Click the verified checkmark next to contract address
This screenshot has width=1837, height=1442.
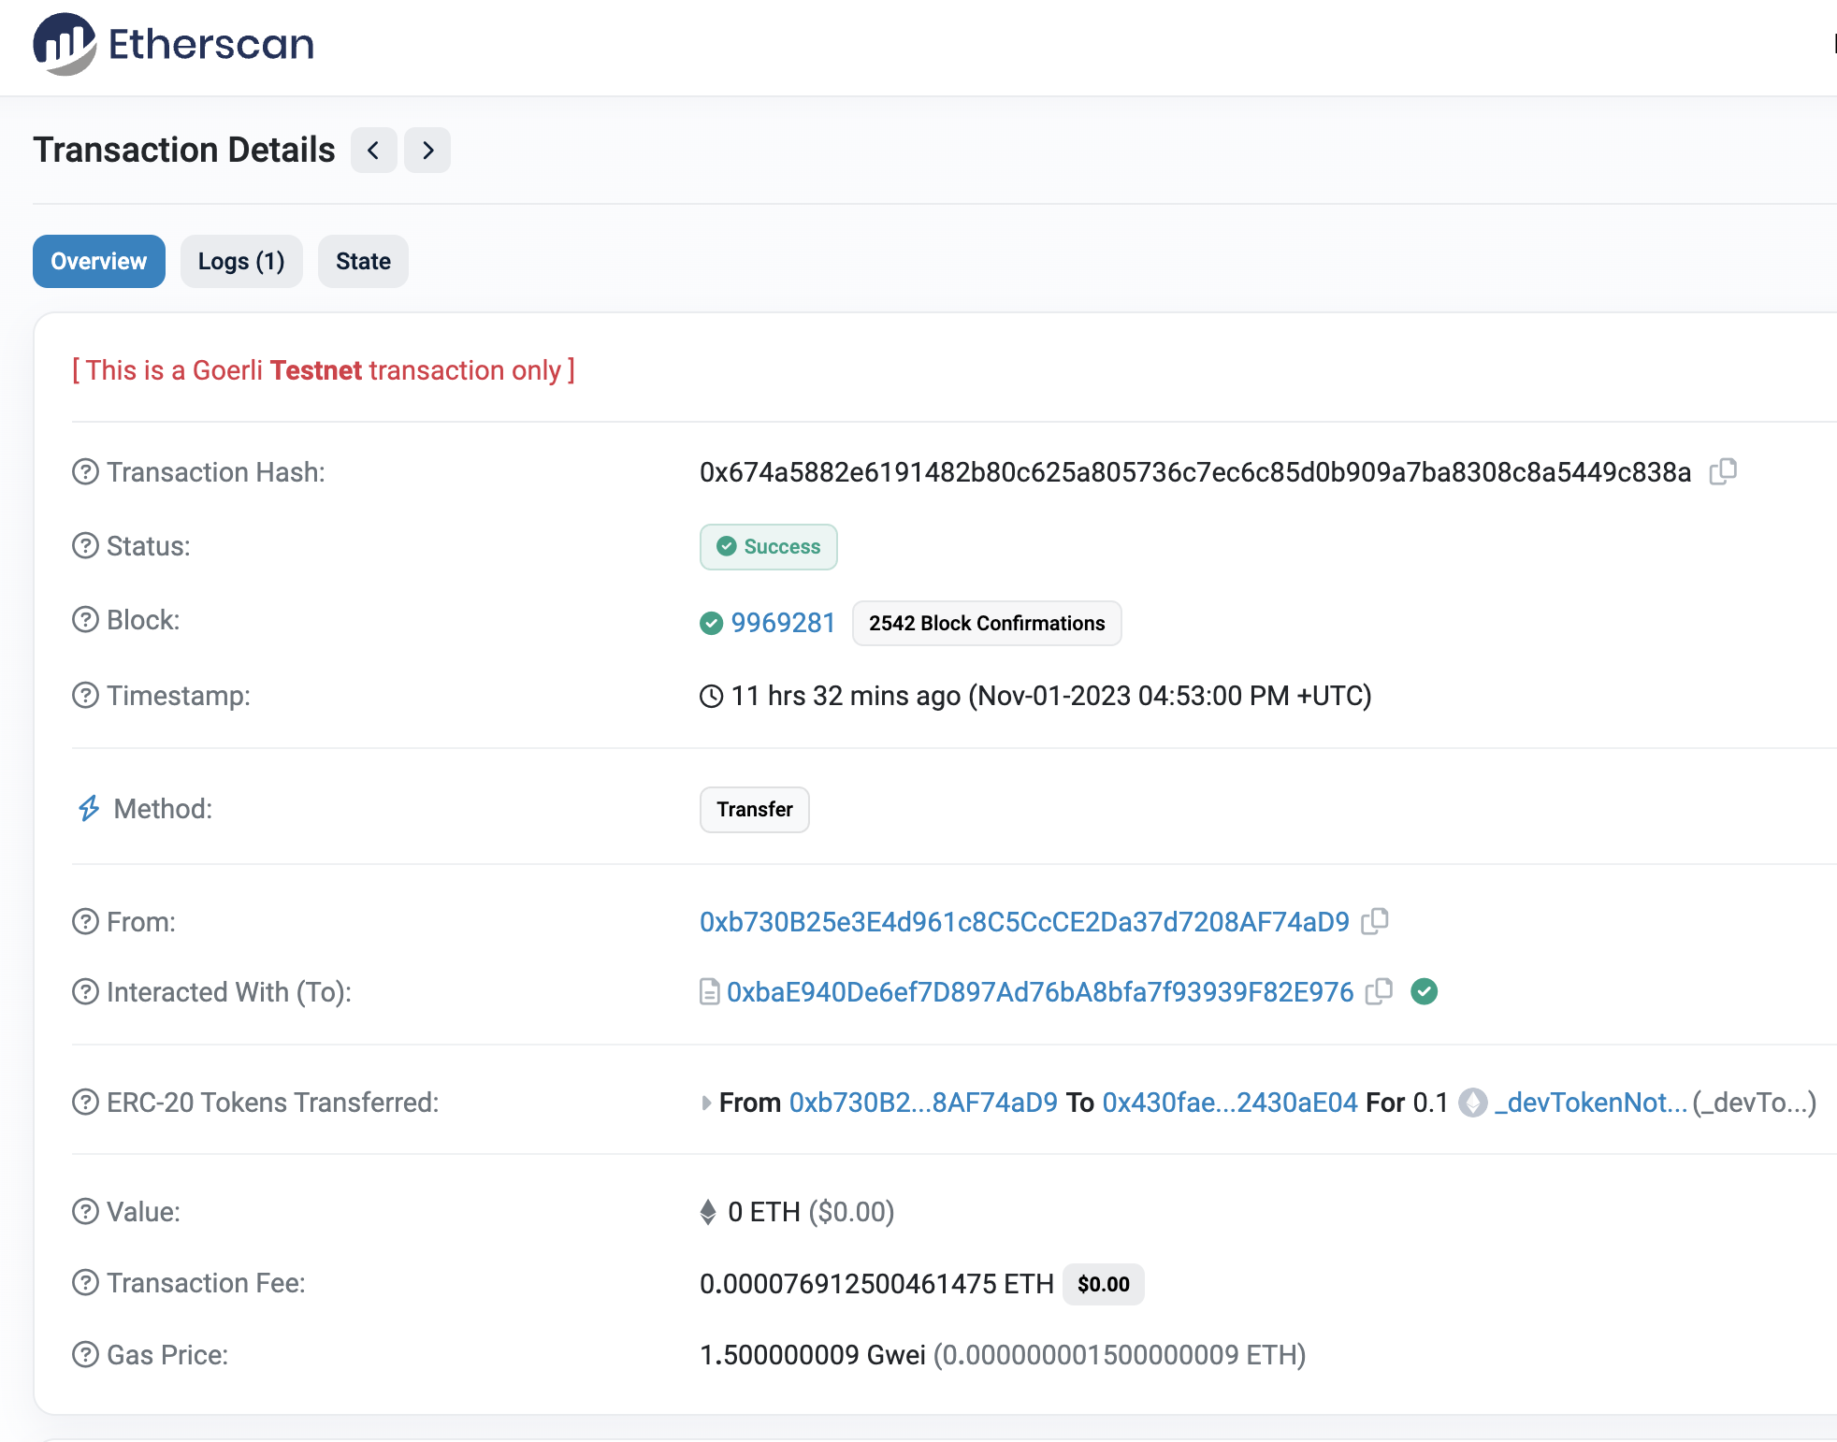[1424, 991]
